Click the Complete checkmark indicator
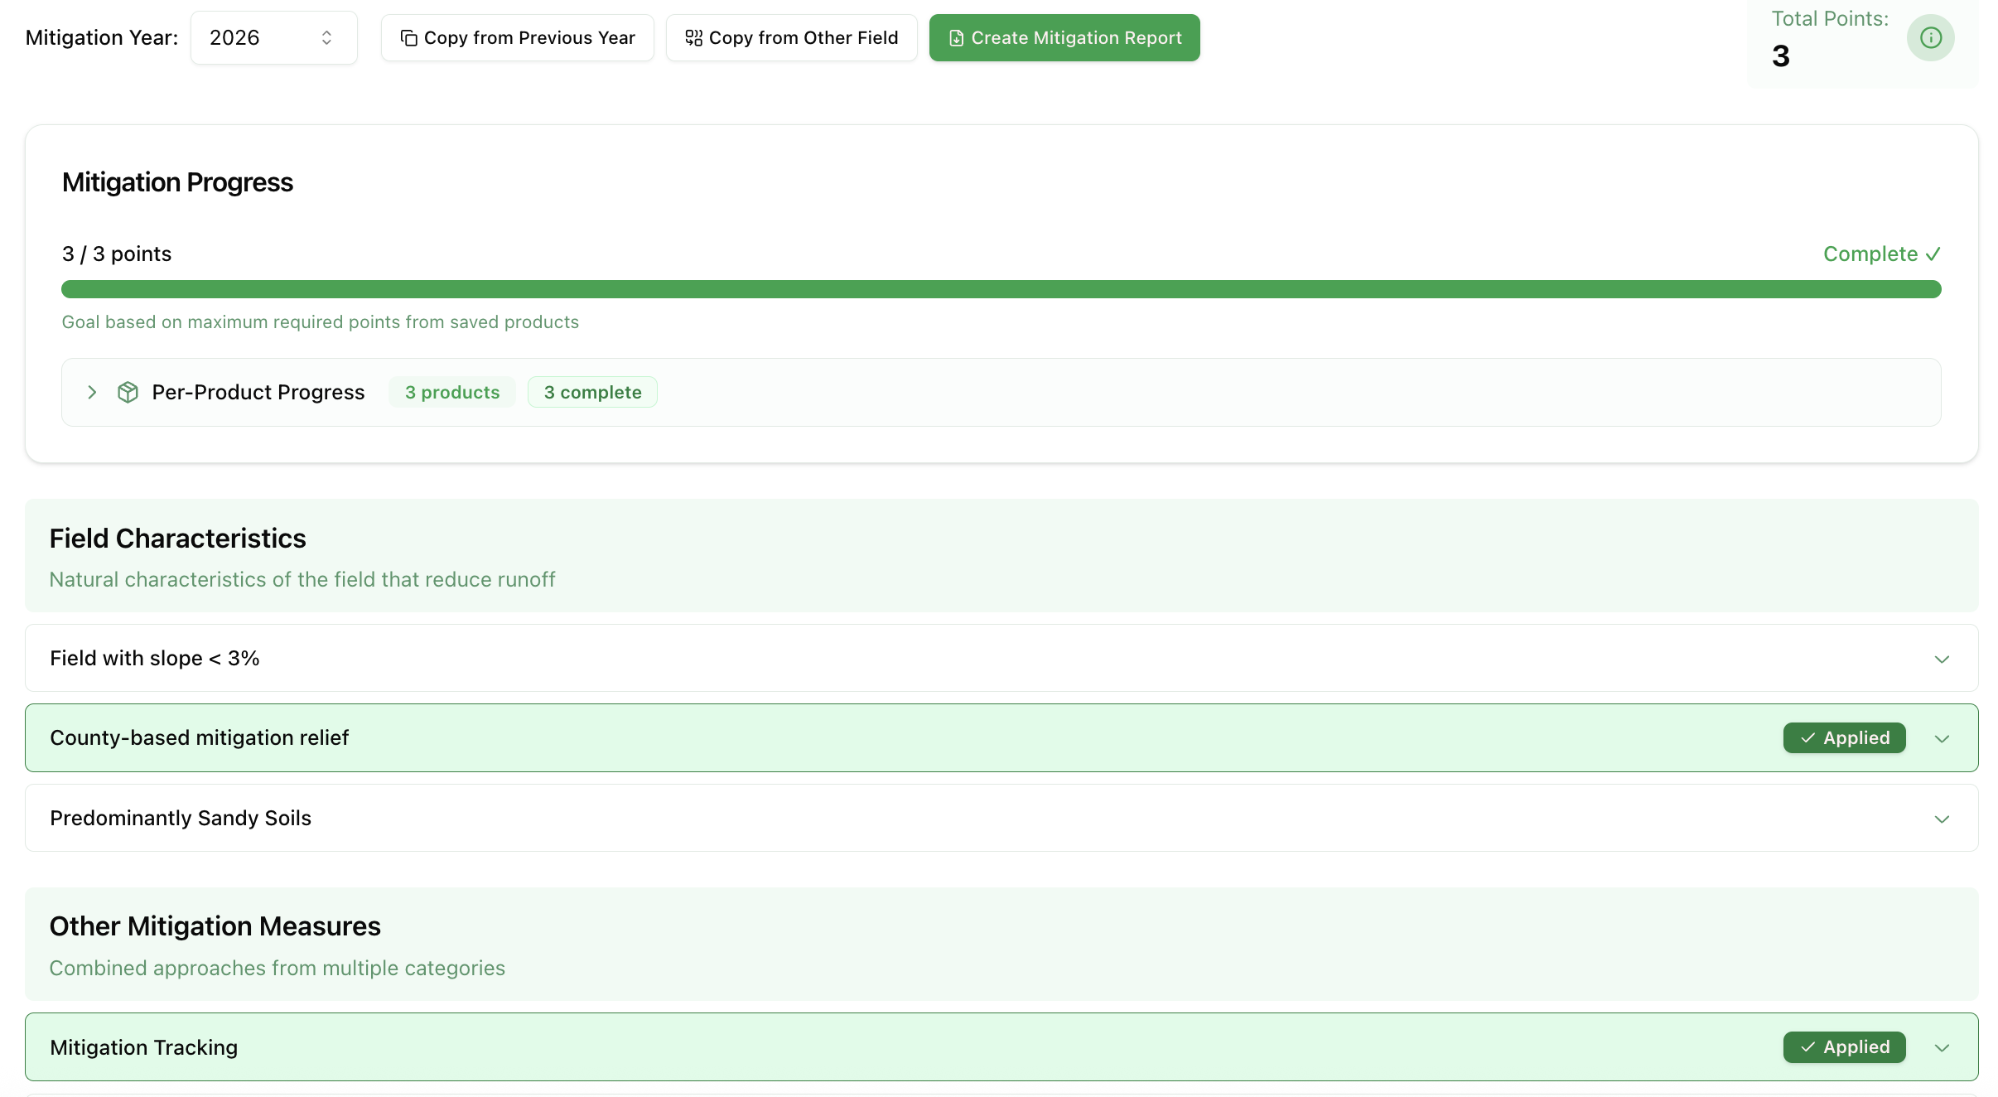Viewport: 1998px width, 1097px height. click(1933, 254)
